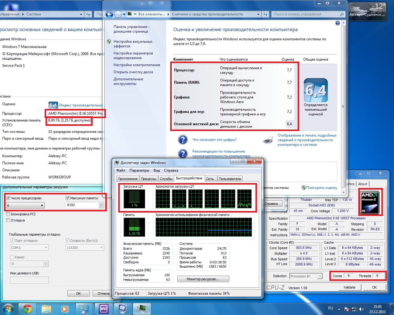
Task: Expand address bar history in System window
Action: [81, 14]
